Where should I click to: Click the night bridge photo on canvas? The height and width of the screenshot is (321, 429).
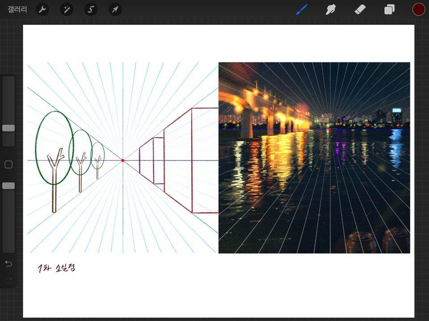[314, 158]
